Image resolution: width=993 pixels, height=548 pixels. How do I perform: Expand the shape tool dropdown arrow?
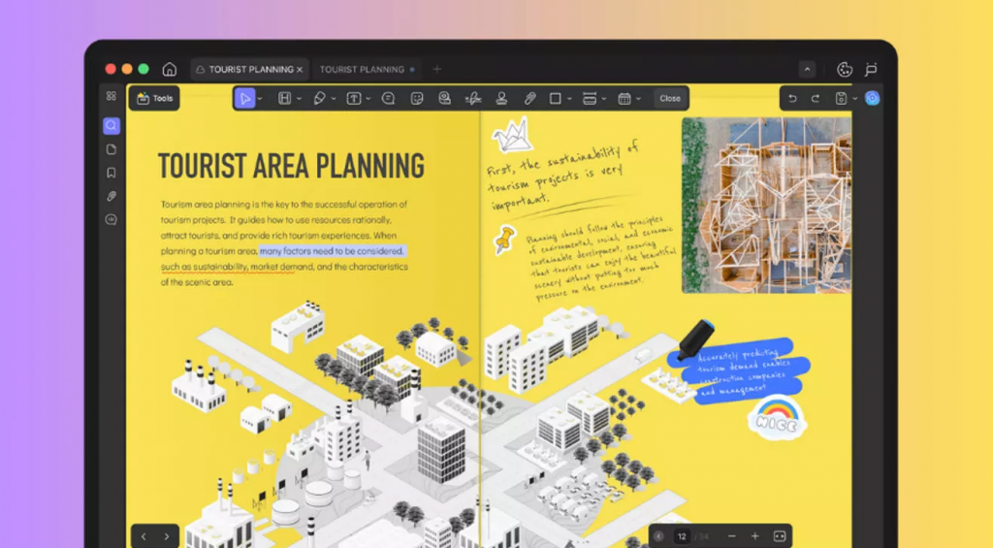569,99
